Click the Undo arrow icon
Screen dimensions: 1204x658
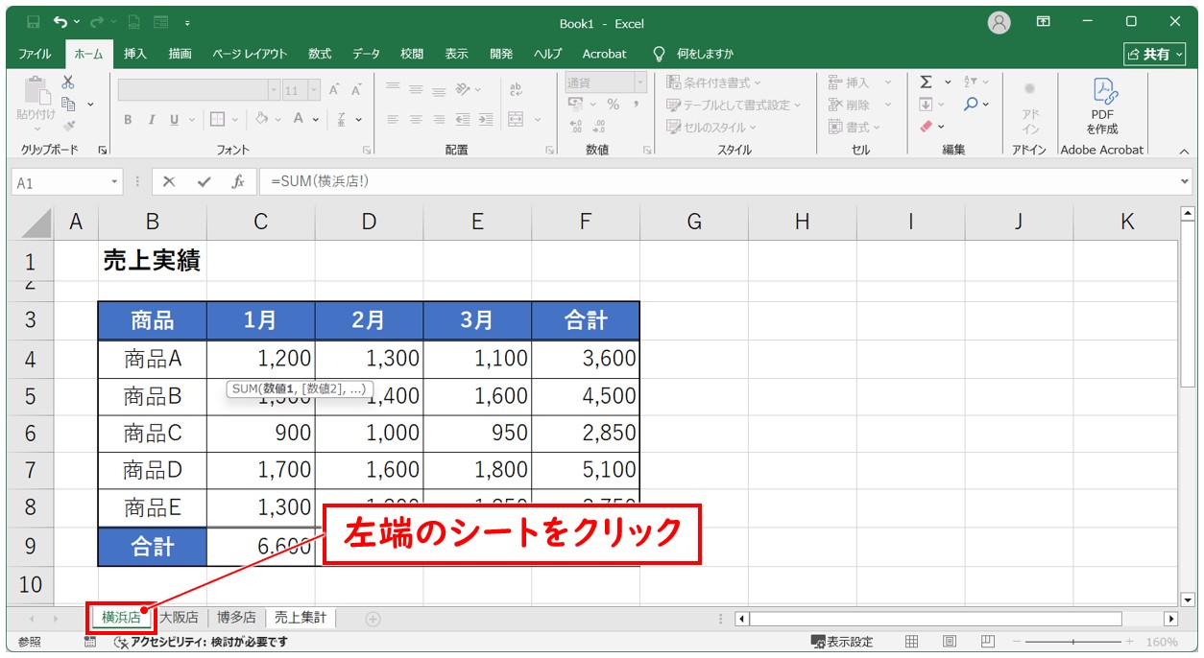tap(61, 22)
